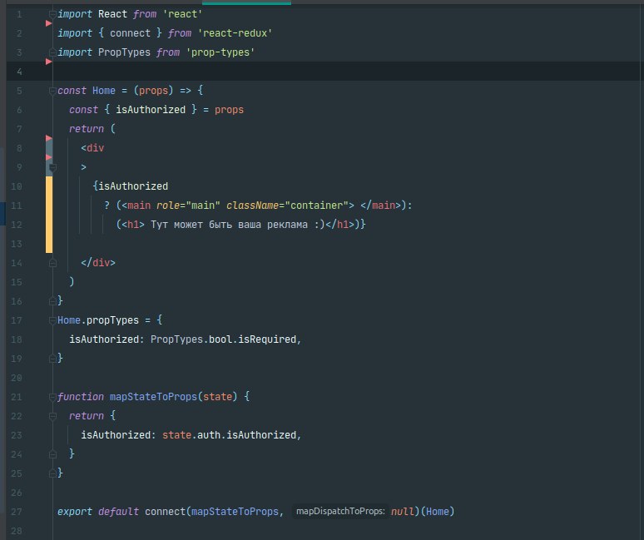Image resolution: width=644 pixels, height=540 pixels.
Task: Click the fold end marker on line 24
Action: pyautogui.click(x=52, y=454)
